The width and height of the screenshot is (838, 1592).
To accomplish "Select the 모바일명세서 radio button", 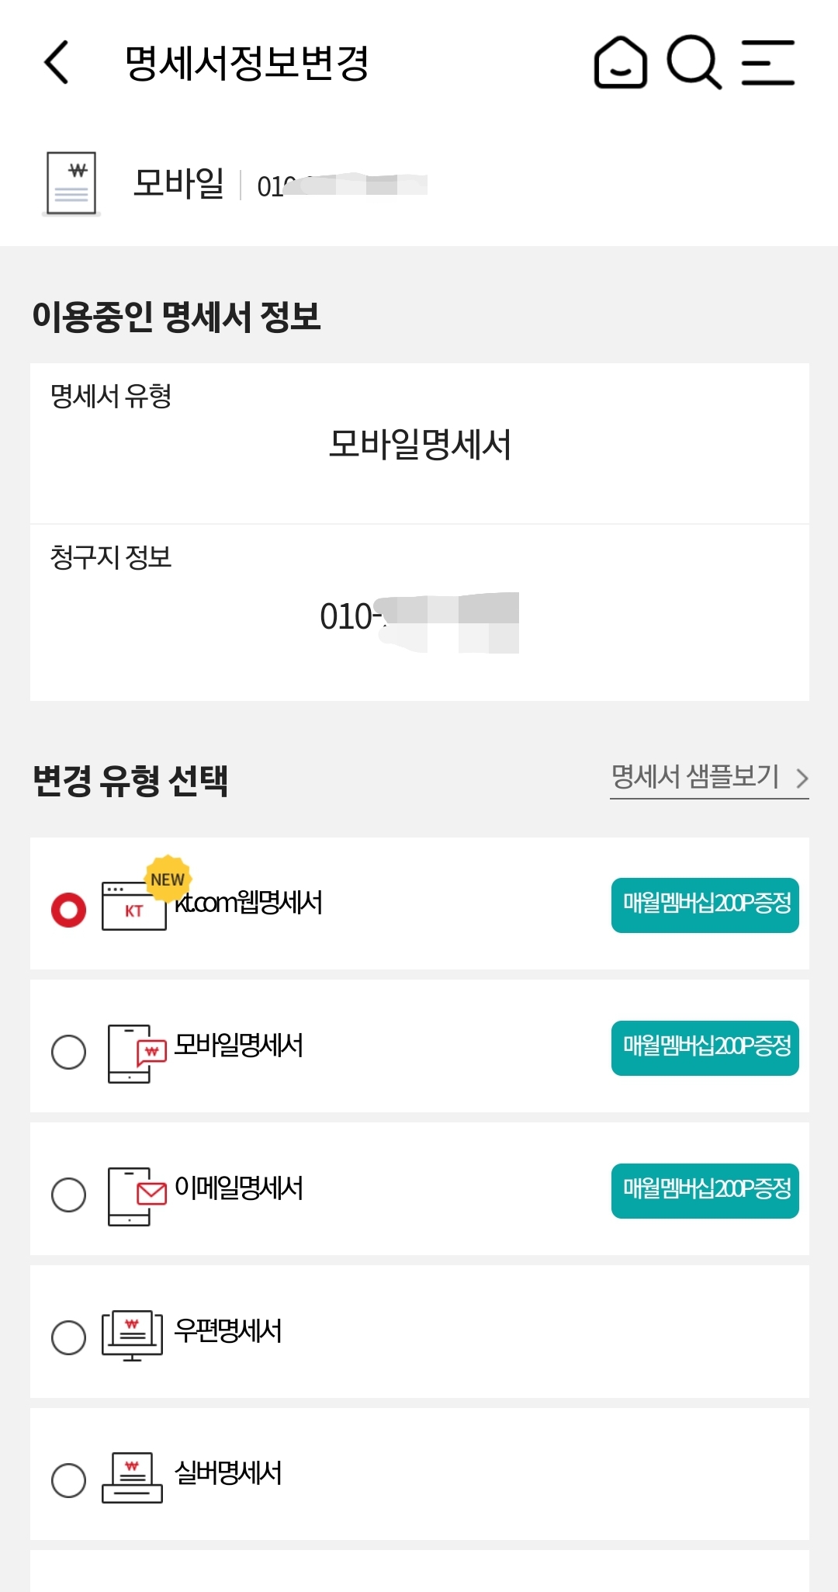I will pyautogui.click(x=68, y=1053).
